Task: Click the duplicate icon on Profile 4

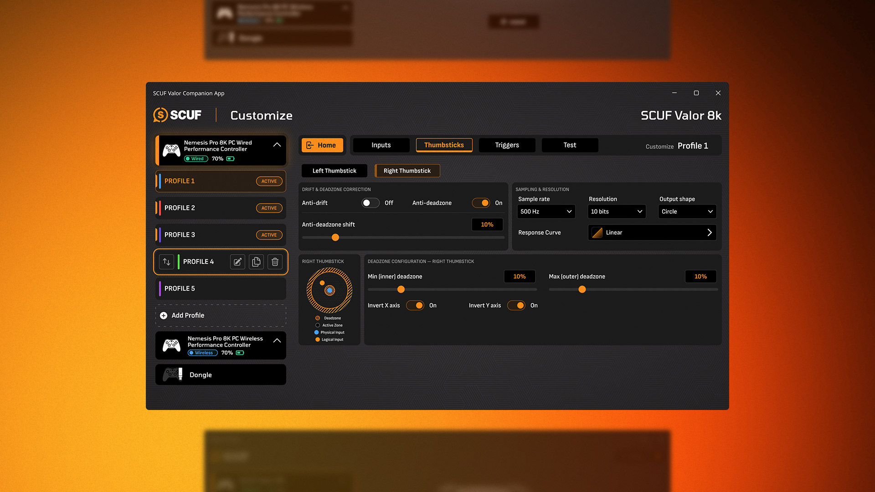Action: tap(256, 262)
